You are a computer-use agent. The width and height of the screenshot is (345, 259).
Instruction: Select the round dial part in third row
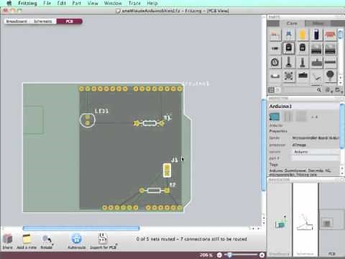click(275, 63)
